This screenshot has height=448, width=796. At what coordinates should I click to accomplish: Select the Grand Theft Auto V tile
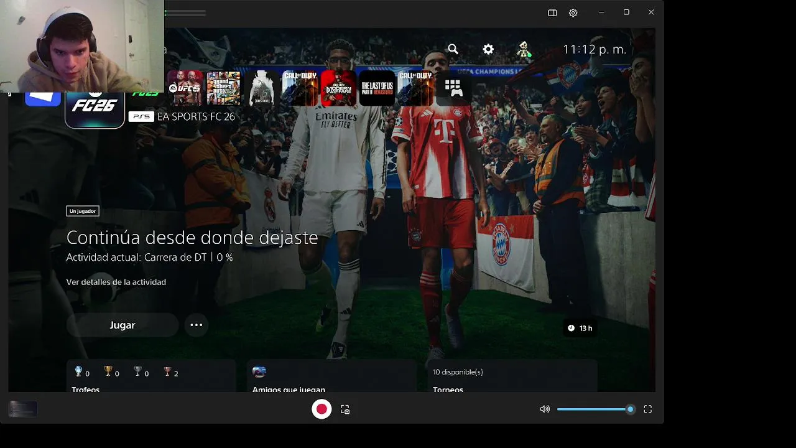tap(223, 88)
